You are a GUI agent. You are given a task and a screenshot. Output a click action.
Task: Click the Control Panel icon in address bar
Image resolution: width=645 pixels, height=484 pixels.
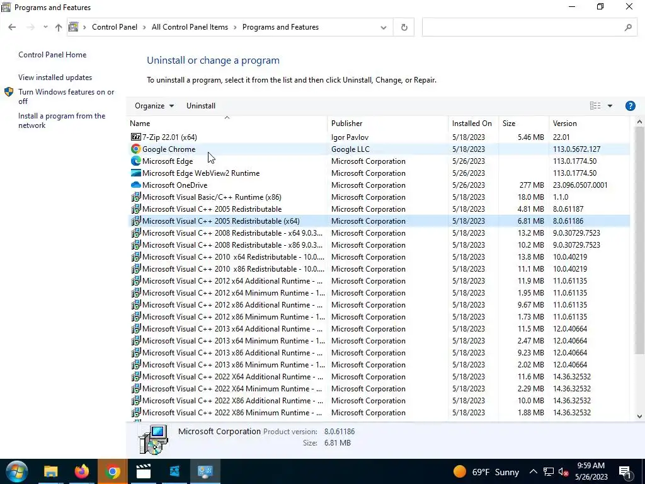pyautogui.click(x=73, y=27)
